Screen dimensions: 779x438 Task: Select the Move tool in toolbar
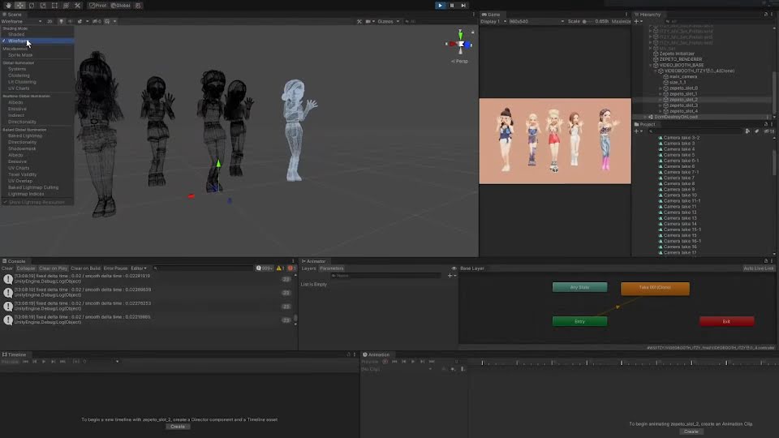pos(19,5)
